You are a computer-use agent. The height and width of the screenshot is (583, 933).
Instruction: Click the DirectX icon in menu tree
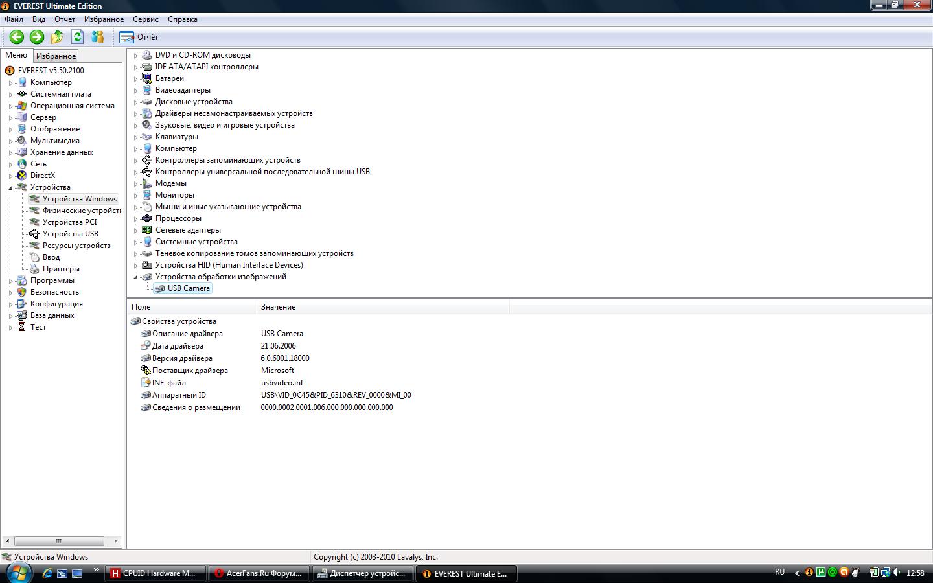(22, 176)
